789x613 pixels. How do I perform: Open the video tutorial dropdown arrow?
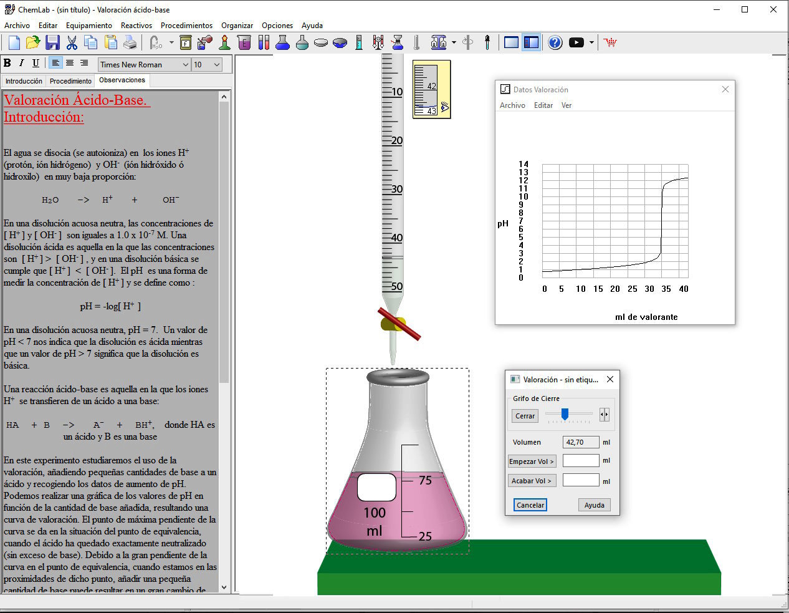pos(591,42)
